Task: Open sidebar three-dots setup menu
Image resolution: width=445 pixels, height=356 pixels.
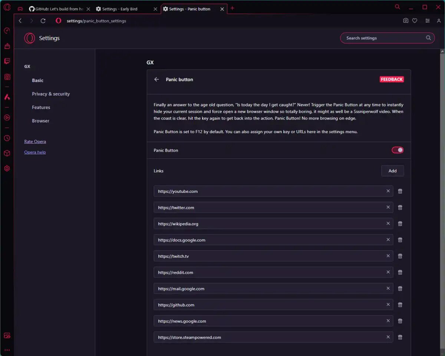Action: point(7,350)
